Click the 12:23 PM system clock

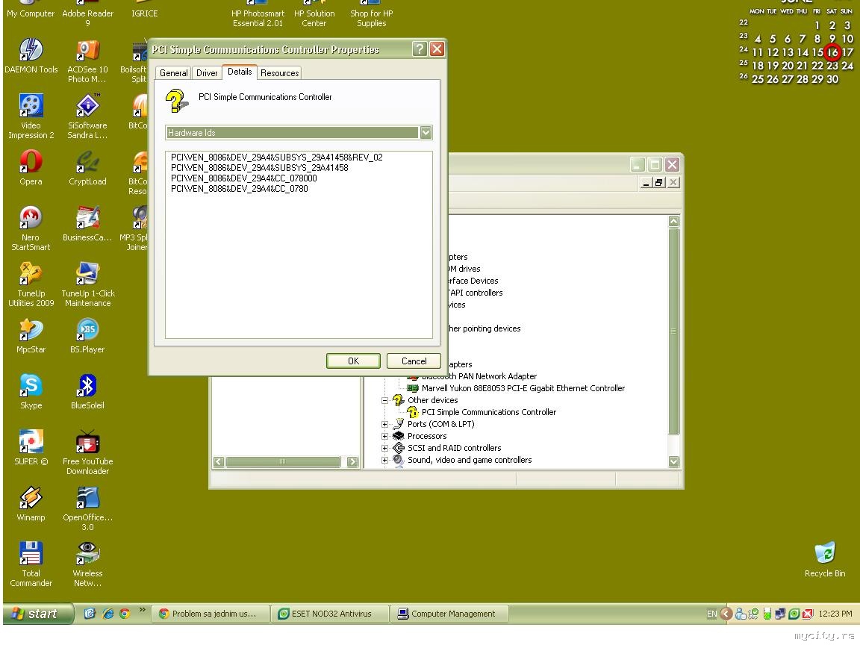point(835,614)
